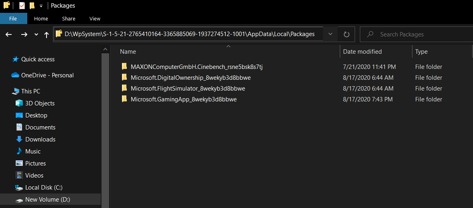The height and width of the screenshot is (208, 473).
Task: Open Downloads in sidebar
Action: pyautogui.click(x=41, y=139)
